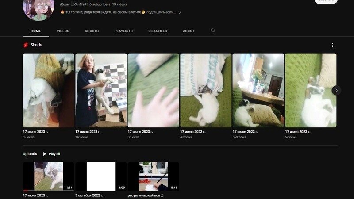Expand the channel description chevron
The image size is (354, 199).
click(x=179, y=12)
